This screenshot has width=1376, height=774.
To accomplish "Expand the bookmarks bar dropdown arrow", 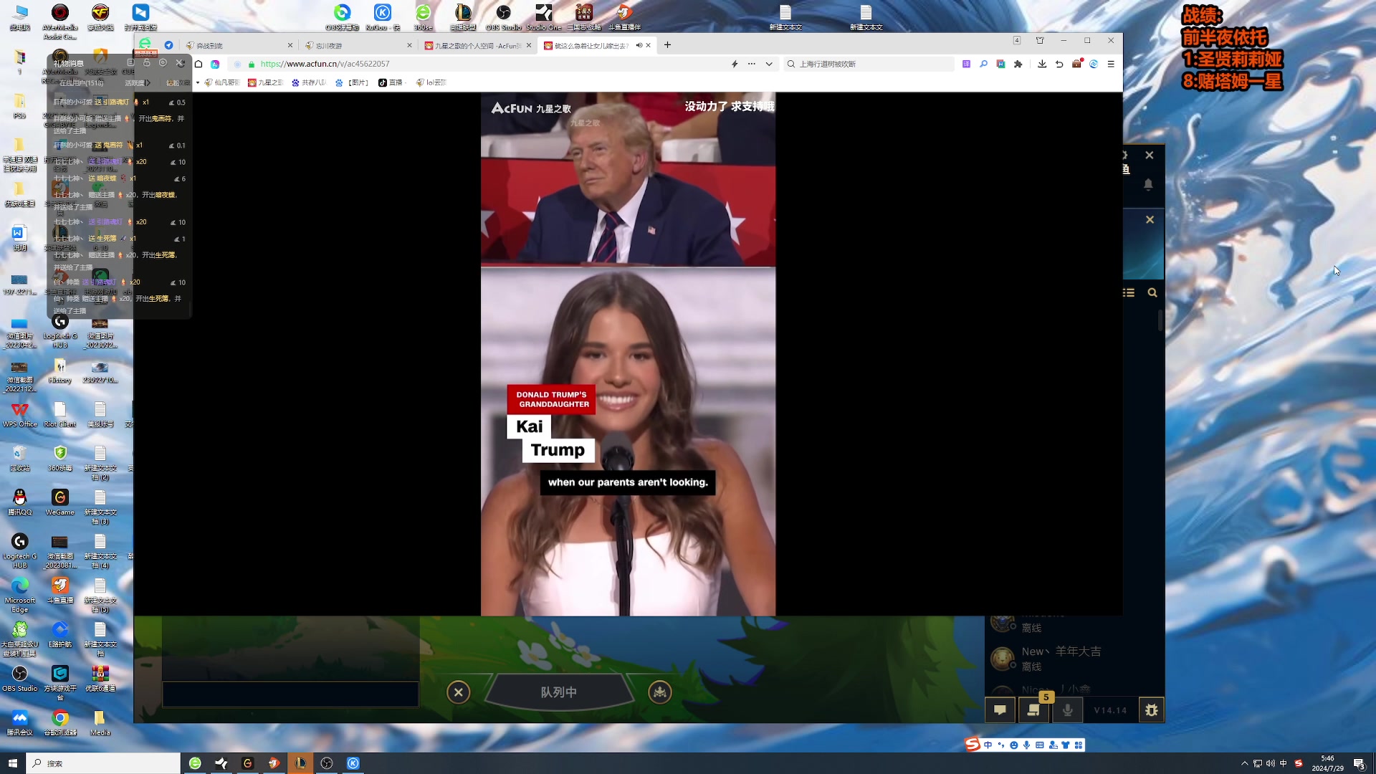I will pyautogui.click(x=198, y=82).
